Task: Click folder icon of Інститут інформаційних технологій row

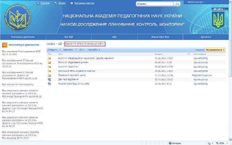Action: (x=49, y=58)
